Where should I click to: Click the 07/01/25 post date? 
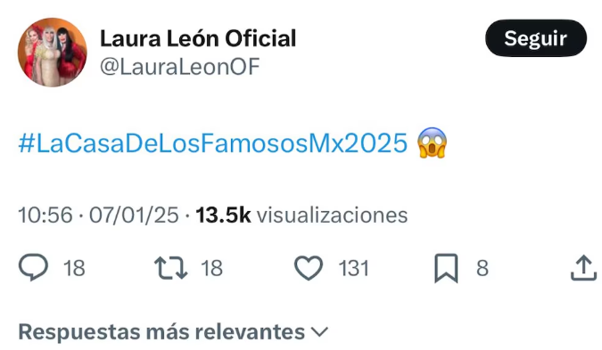tap(134, 215)
